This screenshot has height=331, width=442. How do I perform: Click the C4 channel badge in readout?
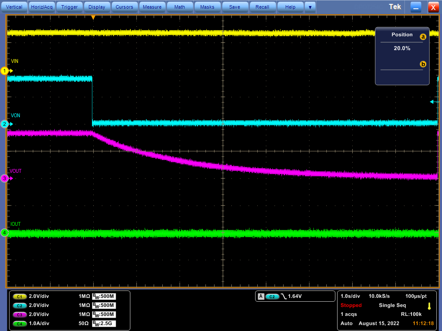coord(19,324)
